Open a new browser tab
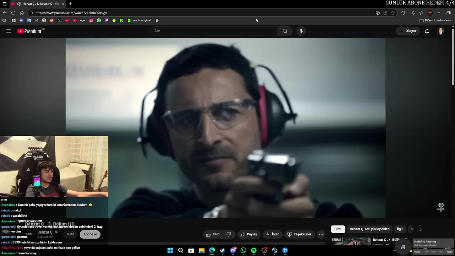The image size is (455, 256). tap(70, 4)
